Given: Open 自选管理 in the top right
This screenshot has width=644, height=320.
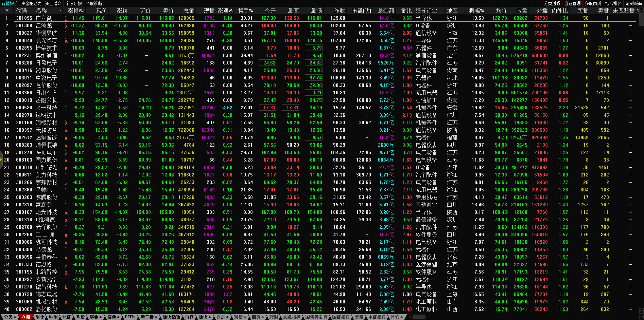Looking at the screenshot, I should click(x=573, y=3).
